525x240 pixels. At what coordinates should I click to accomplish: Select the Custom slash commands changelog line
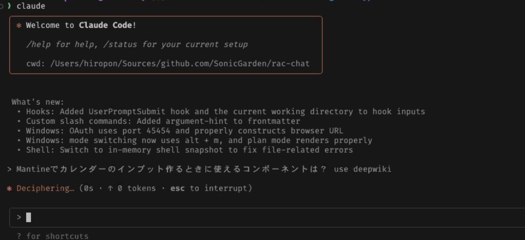pyautogui.click(x=163, y=121)
